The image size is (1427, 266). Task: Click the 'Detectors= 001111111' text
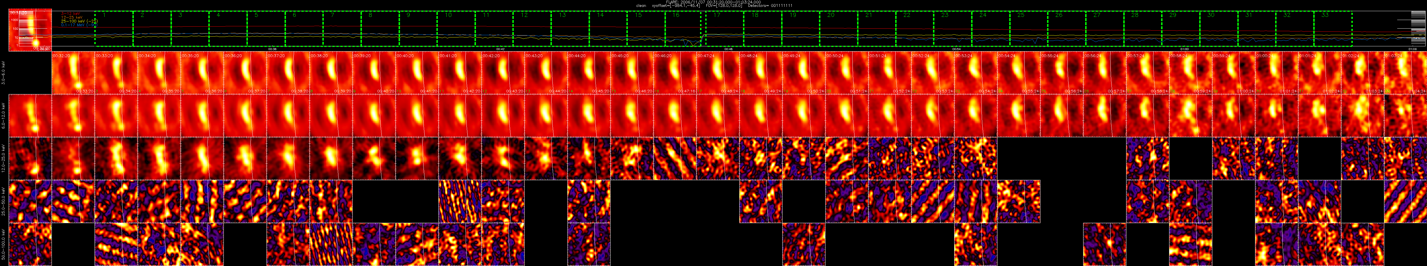[770, 5]
